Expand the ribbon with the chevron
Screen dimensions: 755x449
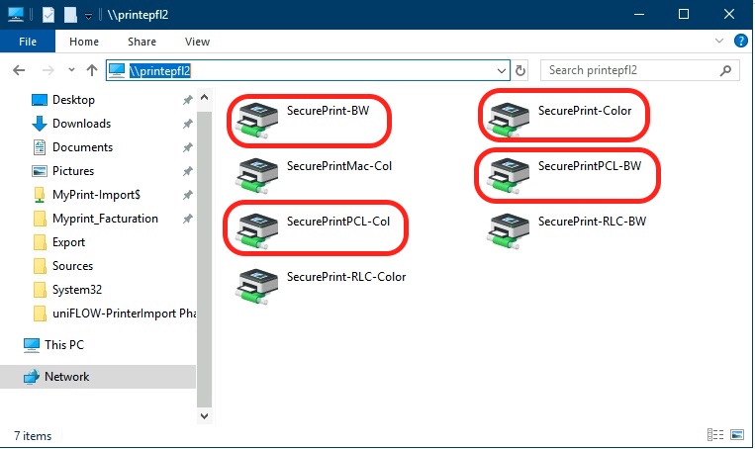pos(719,41)
